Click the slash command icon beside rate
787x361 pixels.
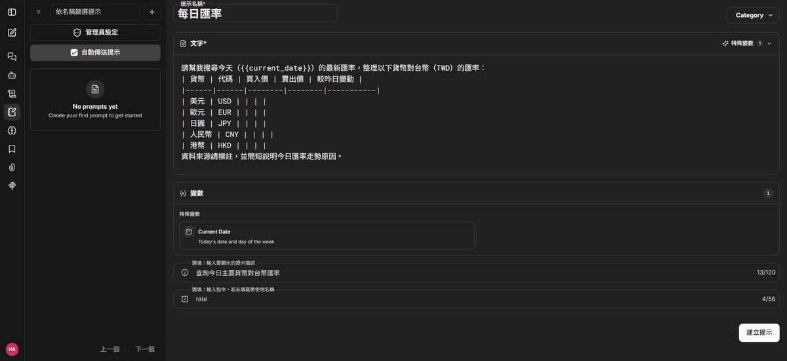184,299
